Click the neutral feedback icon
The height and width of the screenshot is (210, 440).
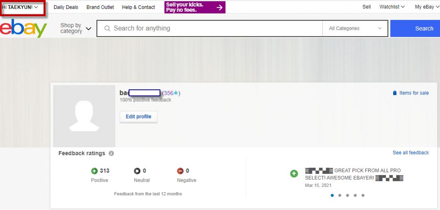(x=137, y=171)
